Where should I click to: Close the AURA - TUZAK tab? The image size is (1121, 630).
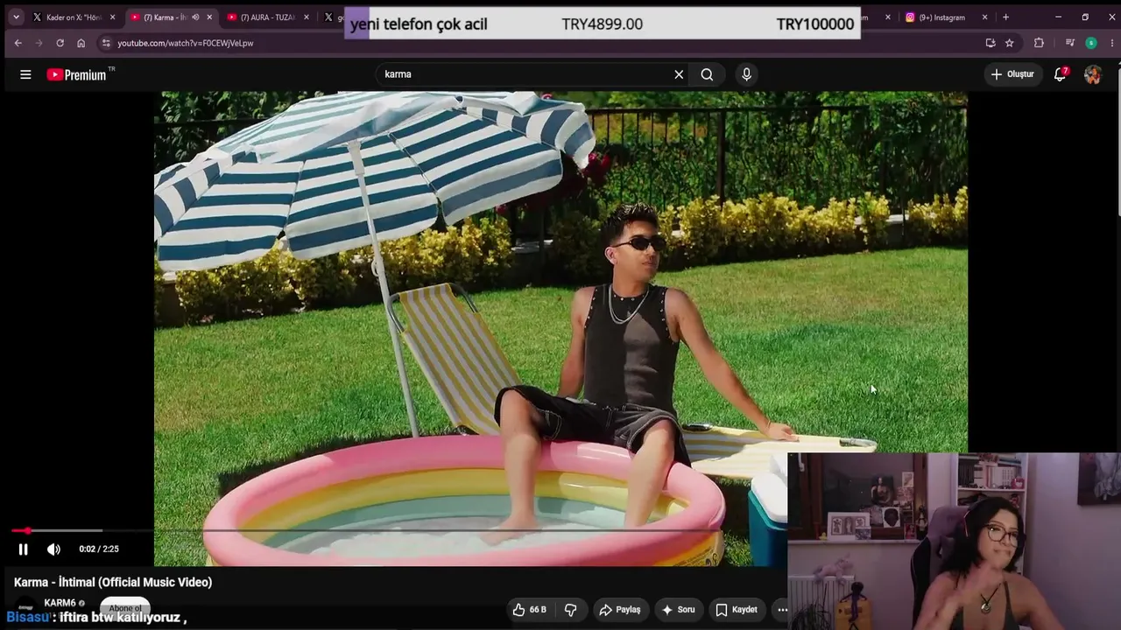[306, 17]
